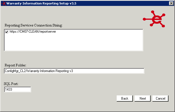Close the setup window with X
This screenshot has width=175, height=112.
click(171, 3)
